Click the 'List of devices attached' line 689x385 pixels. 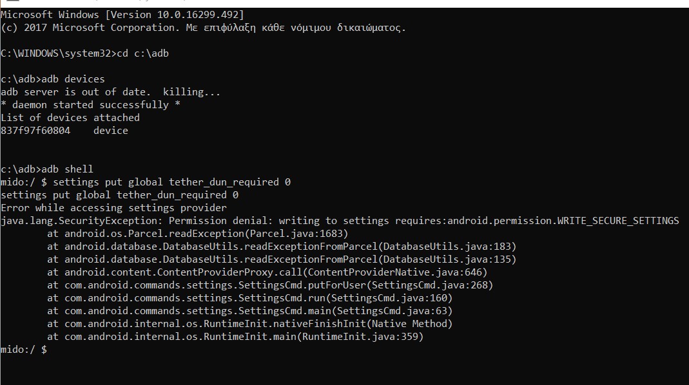(70, 118)
